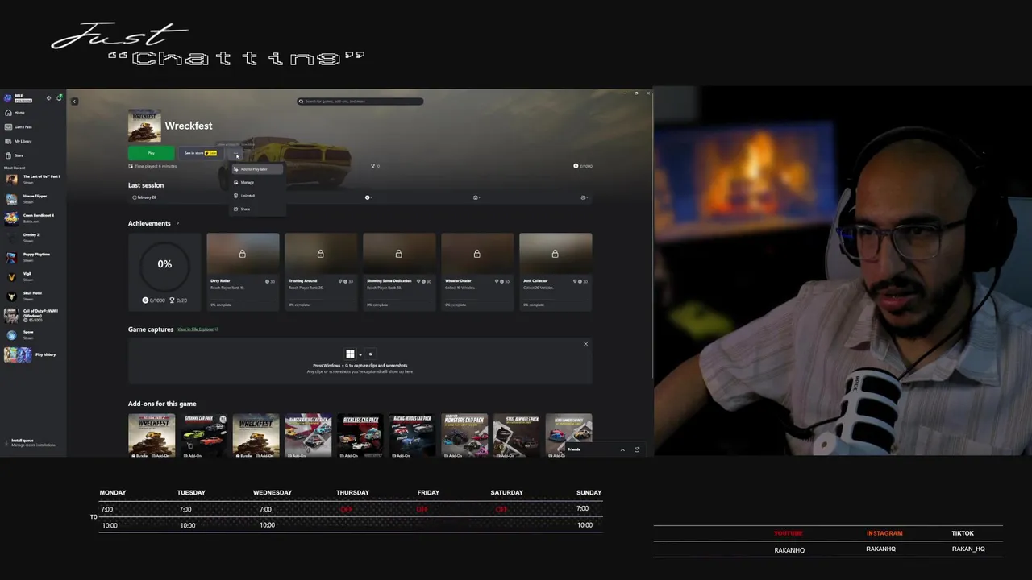Expand Achievements with the chevron arrow
Viewport: 1032px width, 580px height.
(x=177, y=223)
